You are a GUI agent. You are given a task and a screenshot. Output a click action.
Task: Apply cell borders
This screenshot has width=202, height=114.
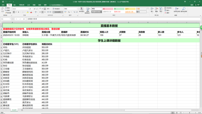click(23, 12)
